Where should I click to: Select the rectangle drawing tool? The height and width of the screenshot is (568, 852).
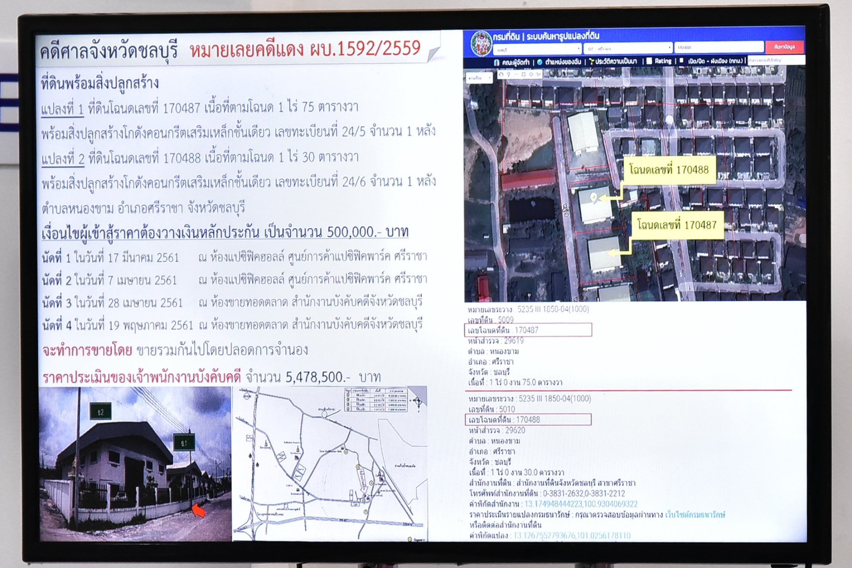[x=523, y=74]
